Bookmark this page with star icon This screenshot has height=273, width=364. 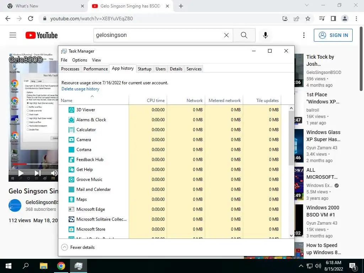(308, 18)
